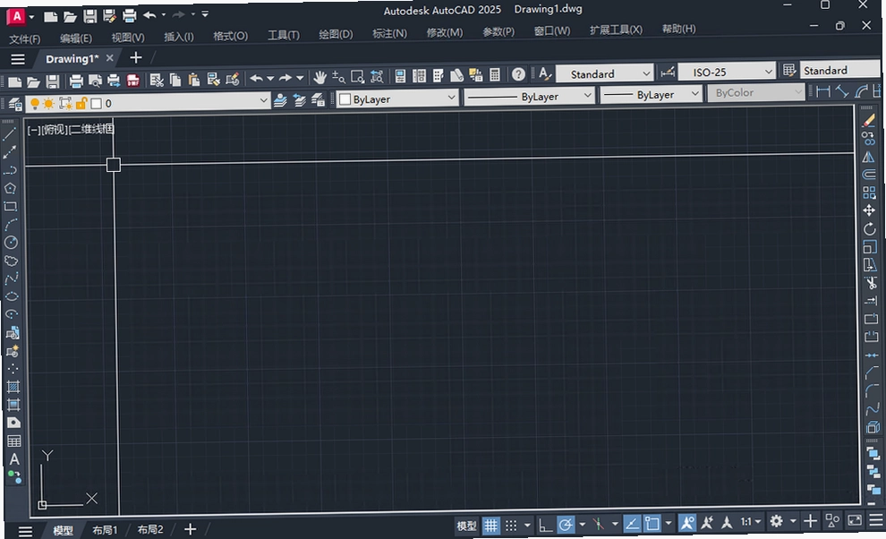The width and height of the screenshot is (886, 539).
Task: Open the Plot Preview tool
Action: pos(95,81)
